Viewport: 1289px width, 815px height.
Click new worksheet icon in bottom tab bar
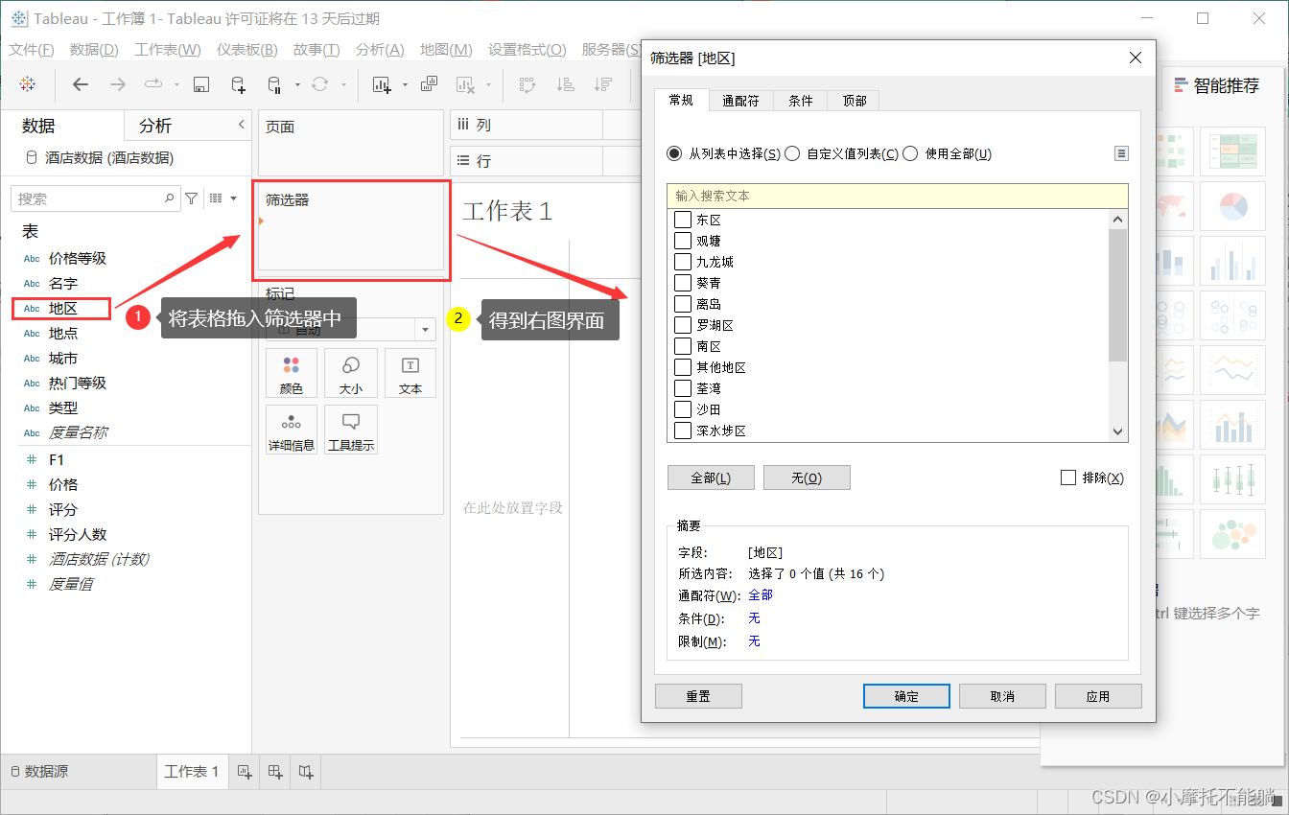point(244,771)
